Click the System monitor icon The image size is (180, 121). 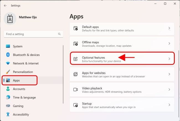[x=8, y=46]
